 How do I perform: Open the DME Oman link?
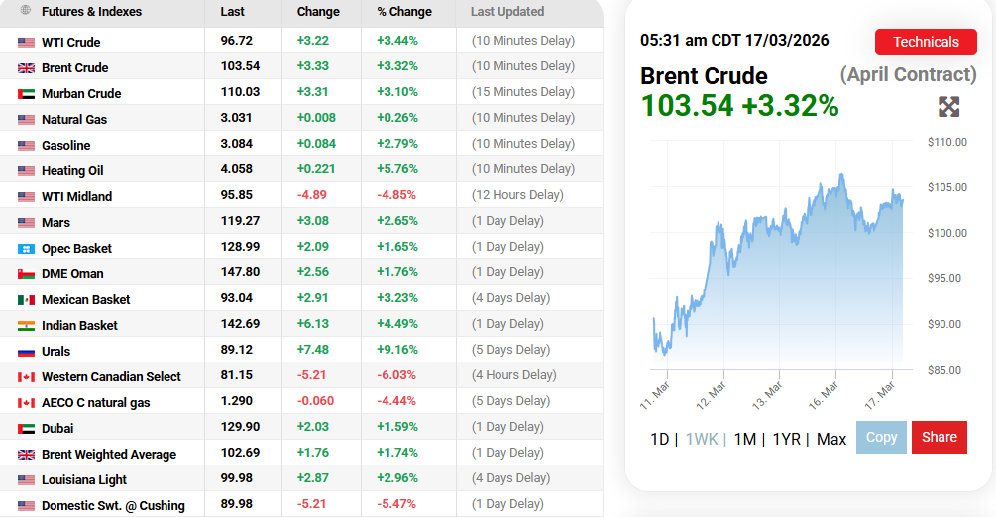click(72, 274)
